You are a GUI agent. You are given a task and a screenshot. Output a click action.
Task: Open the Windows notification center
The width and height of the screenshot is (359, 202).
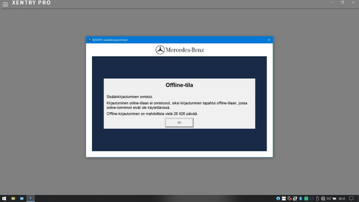[351, 199]
